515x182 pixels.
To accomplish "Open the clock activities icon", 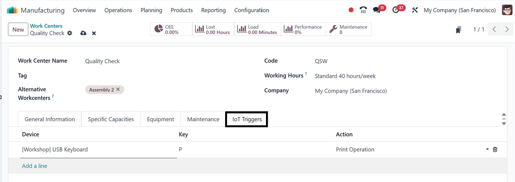I will [x=396, y=10].
